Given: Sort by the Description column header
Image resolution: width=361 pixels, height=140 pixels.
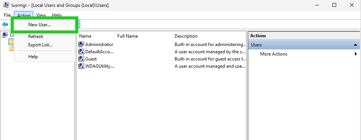Looking at the screenshot, I should [x=209, y=36].
